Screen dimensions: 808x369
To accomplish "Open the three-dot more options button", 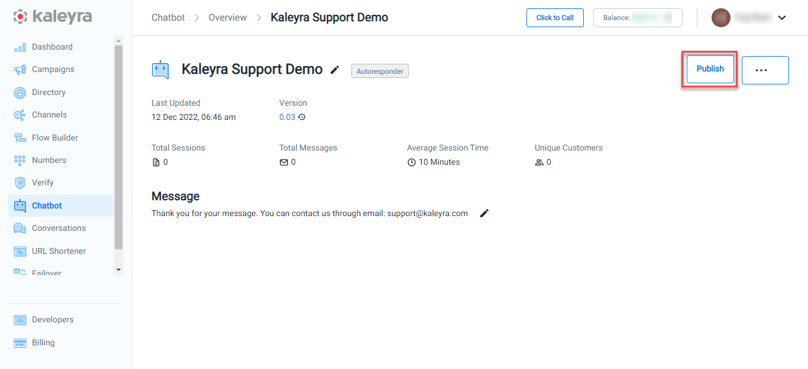I will [x=765, y=70].
